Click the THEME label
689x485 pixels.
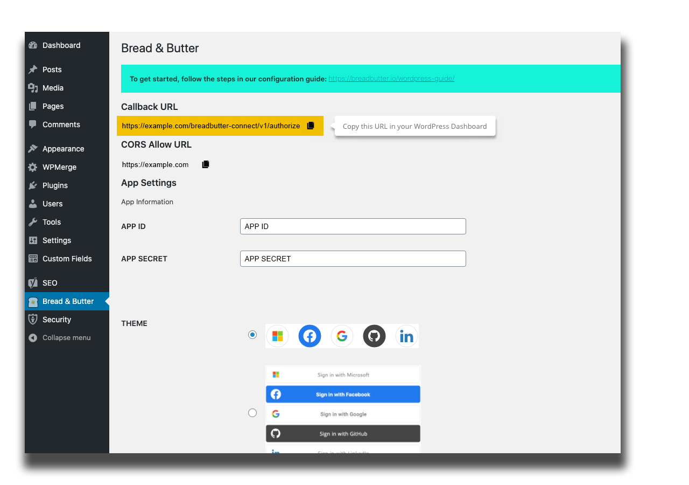coord(134,323)
